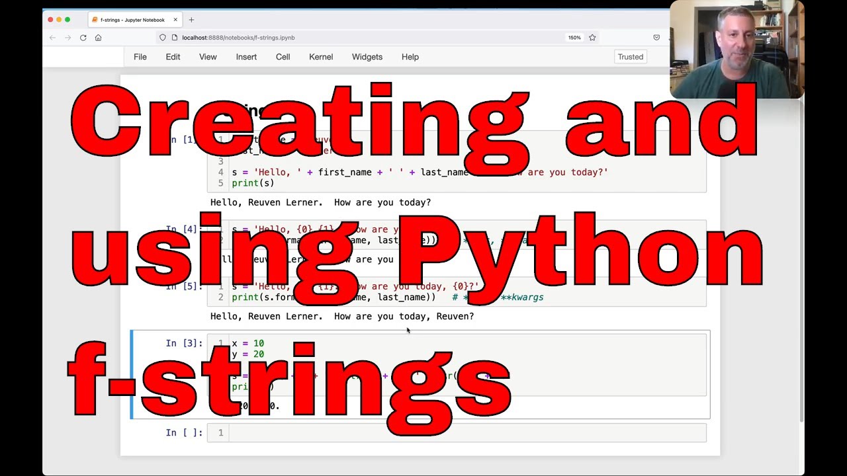847x476 pixels.
Task: Open a new browser tab
Action: (x=191, y=20)
